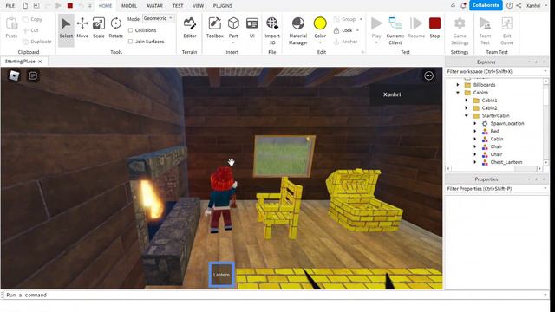Screen dimensions: 555x312
Task: Start the Play test
Action: (376, 23)
